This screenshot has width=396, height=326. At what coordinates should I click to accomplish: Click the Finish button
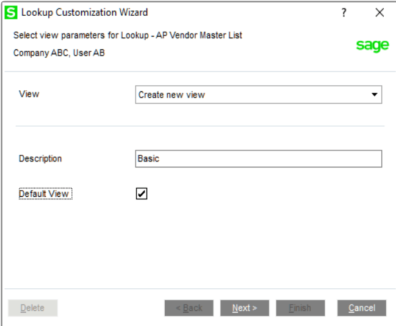[x=300, y=308]
